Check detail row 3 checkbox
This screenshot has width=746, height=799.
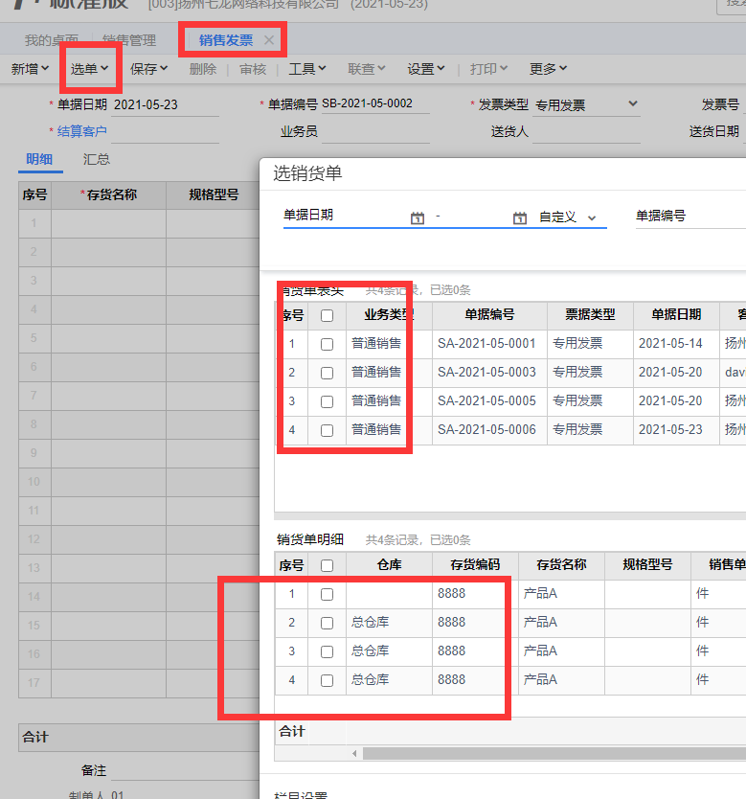pyautogui.click(x=327, y=651)
